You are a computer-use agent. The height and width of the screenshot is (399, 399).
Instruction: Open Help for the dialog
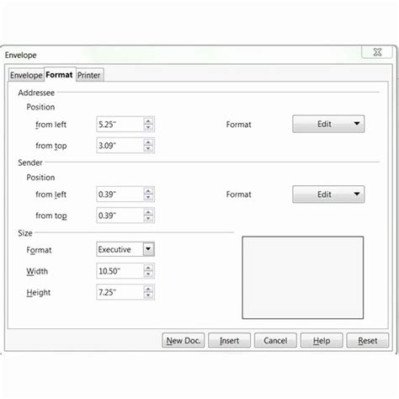click(x=322, y=341)
